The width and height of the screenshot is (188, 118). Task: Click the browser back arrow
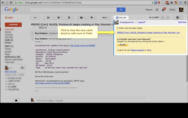[x=3, y=2]
